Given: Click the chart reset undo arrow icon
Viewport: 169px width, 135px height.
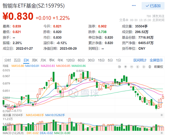Looking at the screenshot, I should pos(119,67).
